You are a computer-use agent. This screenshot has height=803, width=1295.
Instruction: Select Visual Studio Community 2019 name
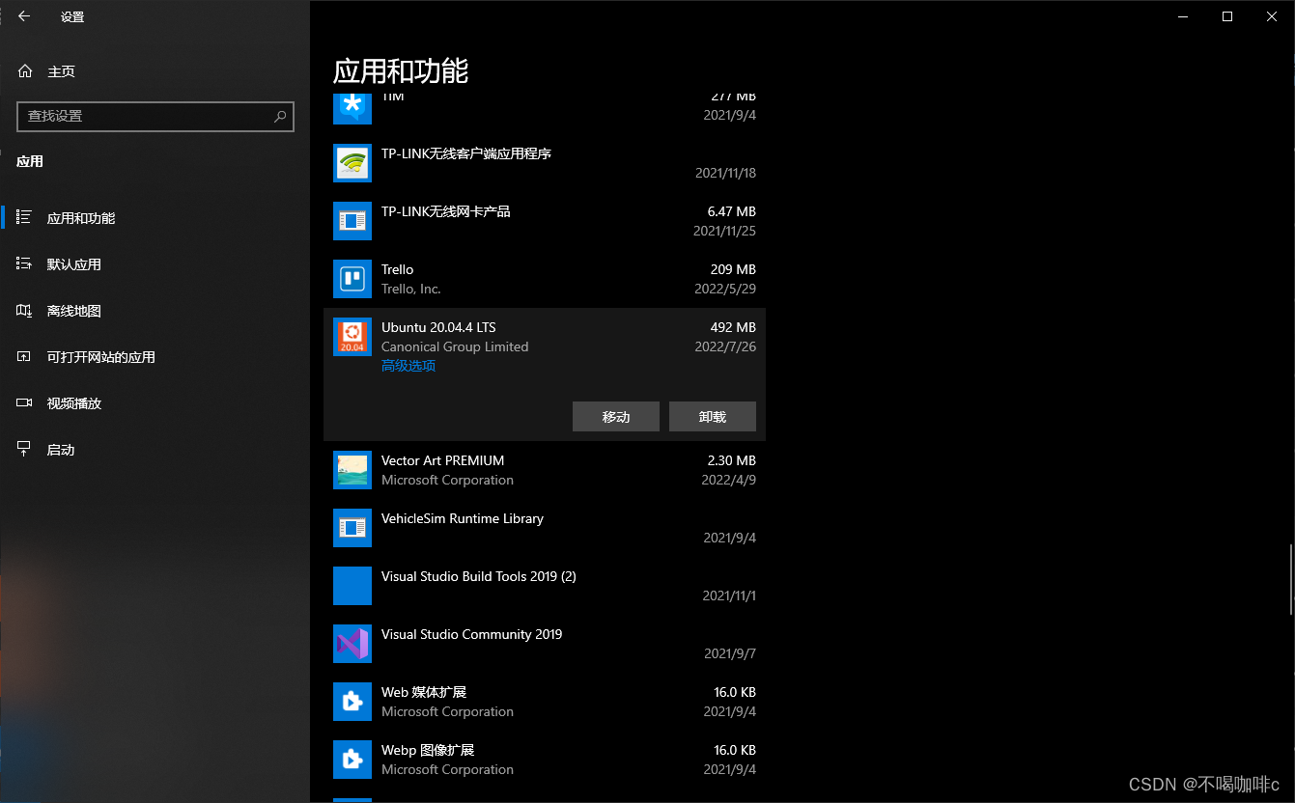click(472, 634)
